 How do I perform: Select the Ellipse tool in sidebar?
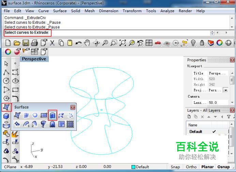tap(15, 81)
